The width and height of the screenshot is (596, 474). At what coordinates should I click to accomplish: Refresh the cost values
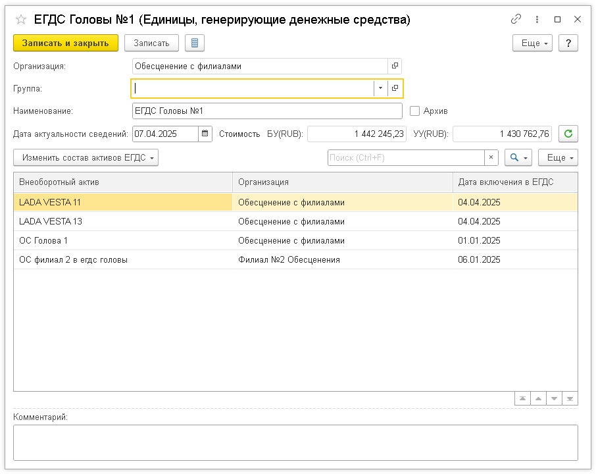click(x=568, y=134)
